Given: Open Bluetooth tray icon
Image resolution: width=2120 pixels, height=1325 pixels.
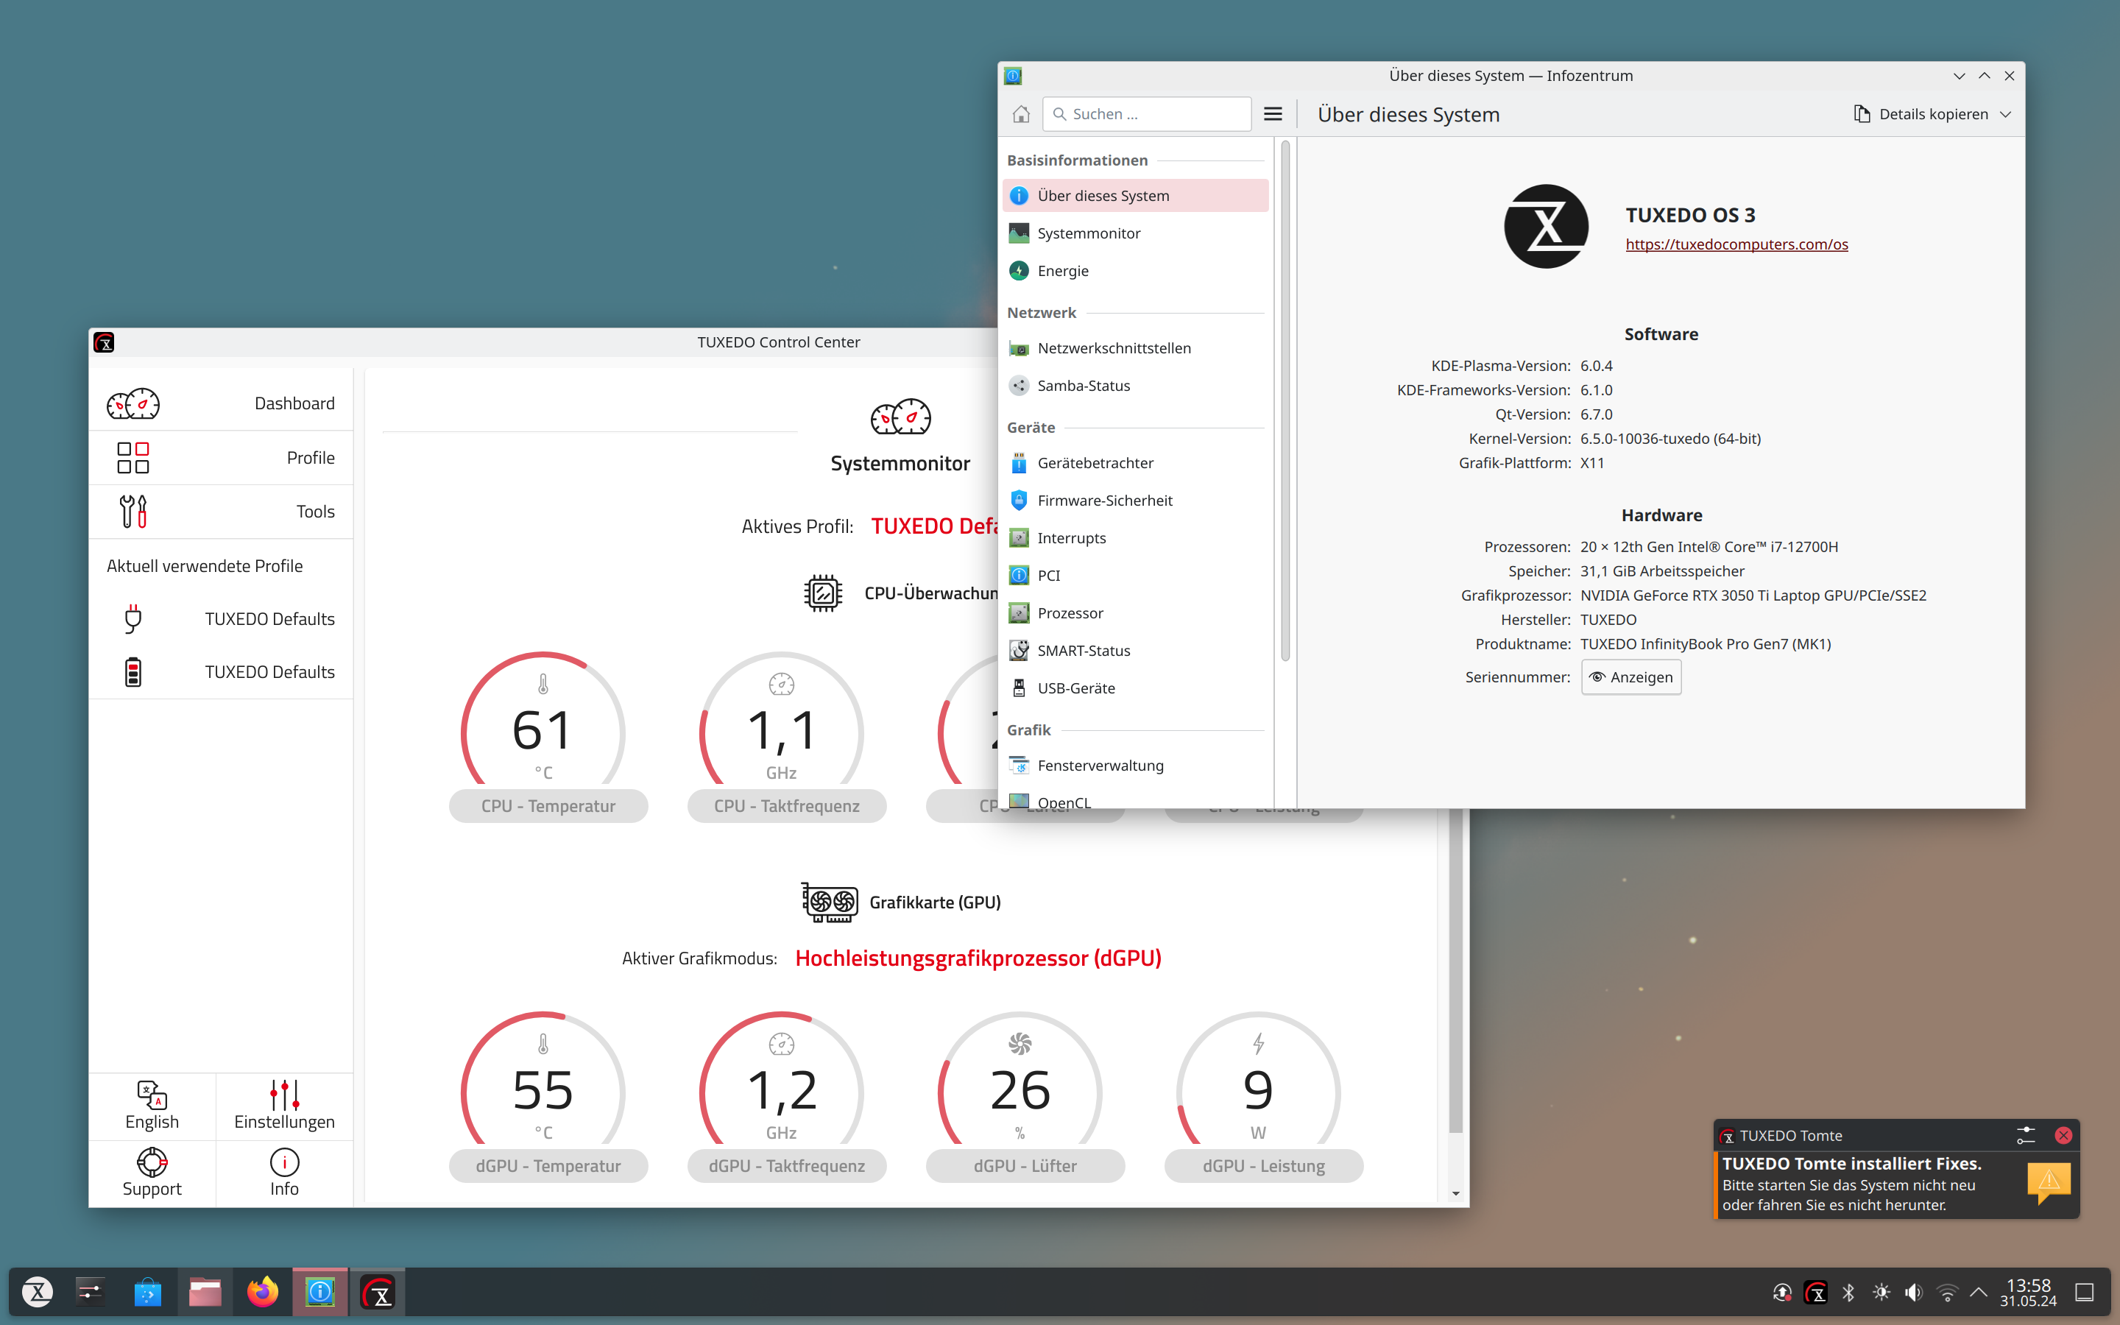Looking at the screenshot, I should tap(1848, 1293).
